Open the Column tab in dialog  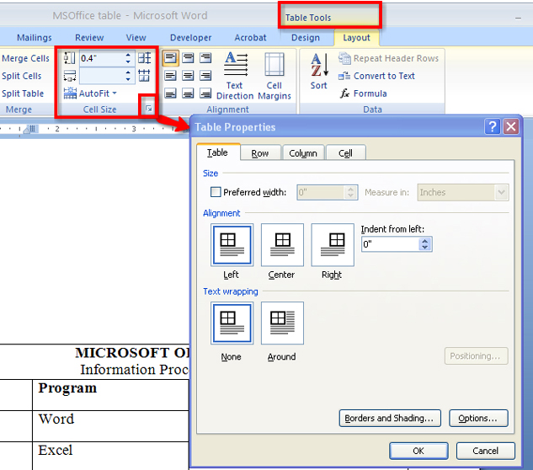pyautogui.click(x=304, y=153)
